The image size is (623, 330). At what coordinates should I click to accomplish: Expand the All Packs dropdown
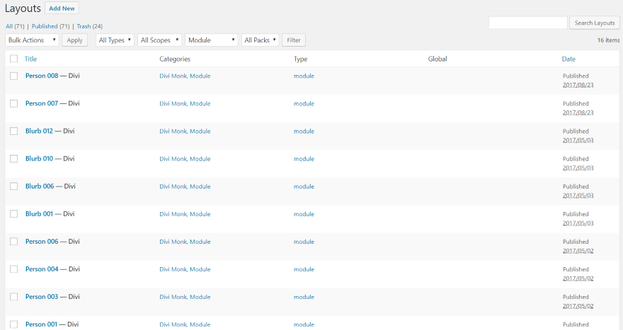coord(261,40)
